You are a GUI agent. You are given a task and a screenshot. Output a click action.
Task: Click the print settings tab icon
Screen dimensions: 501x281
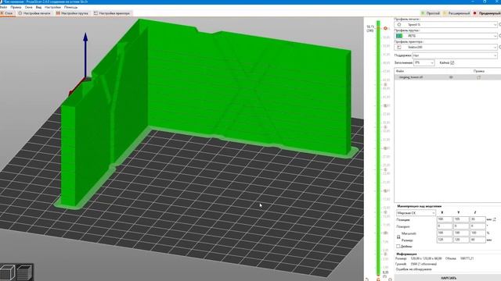(x=20, y=13)
